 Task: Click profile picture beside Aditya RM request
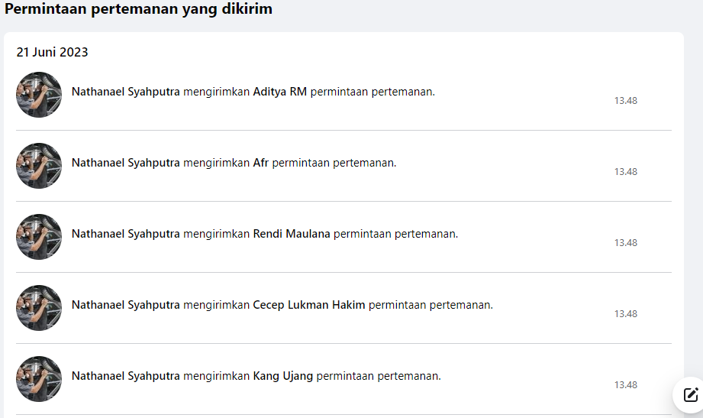39,95
